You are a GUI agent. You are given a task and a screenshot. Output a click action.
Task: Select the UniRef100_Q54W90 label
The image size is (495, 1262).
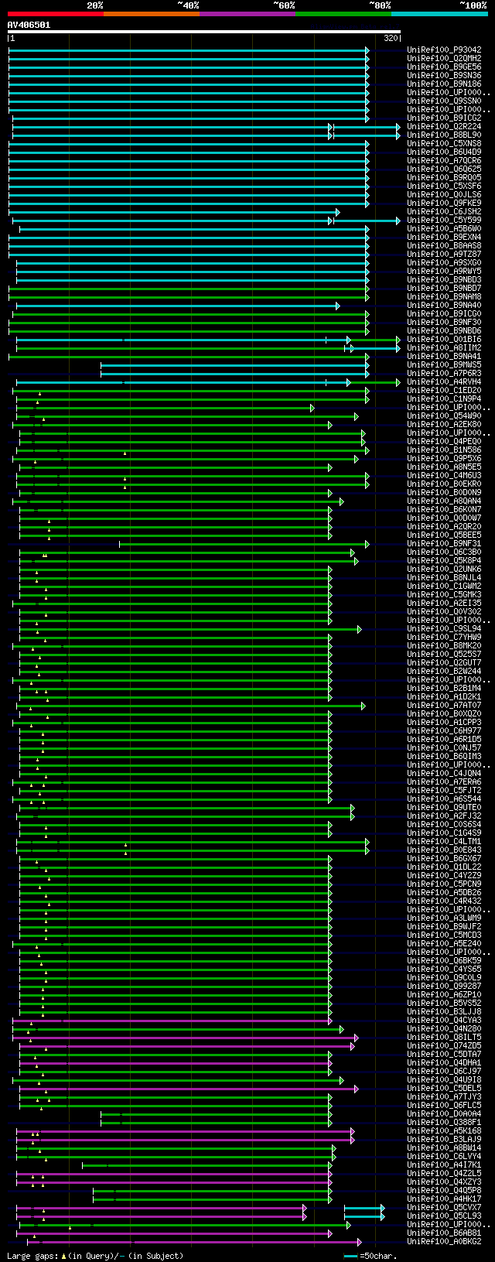coord(444,416)
